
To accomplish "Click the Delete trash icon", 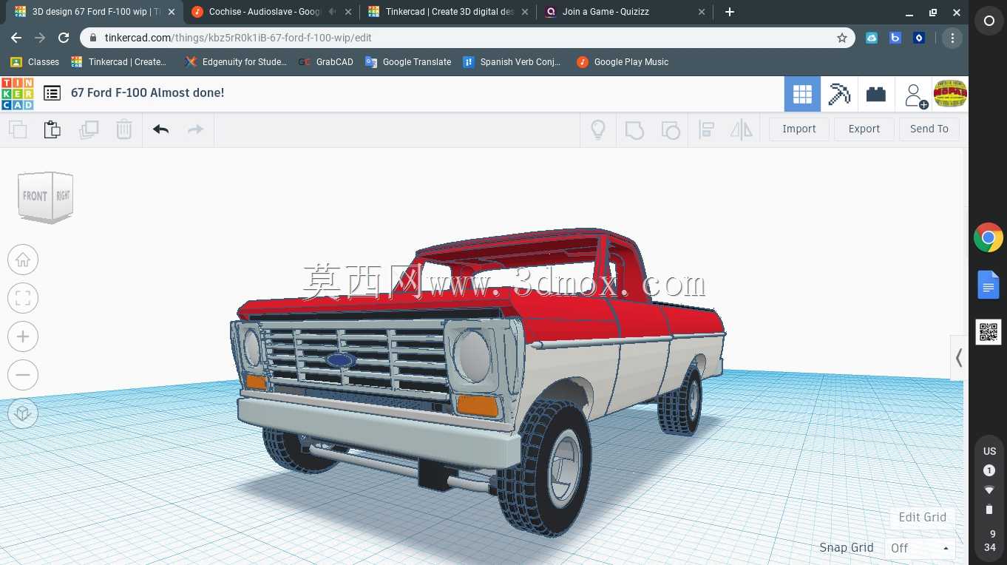I will (x=124, y=129).
